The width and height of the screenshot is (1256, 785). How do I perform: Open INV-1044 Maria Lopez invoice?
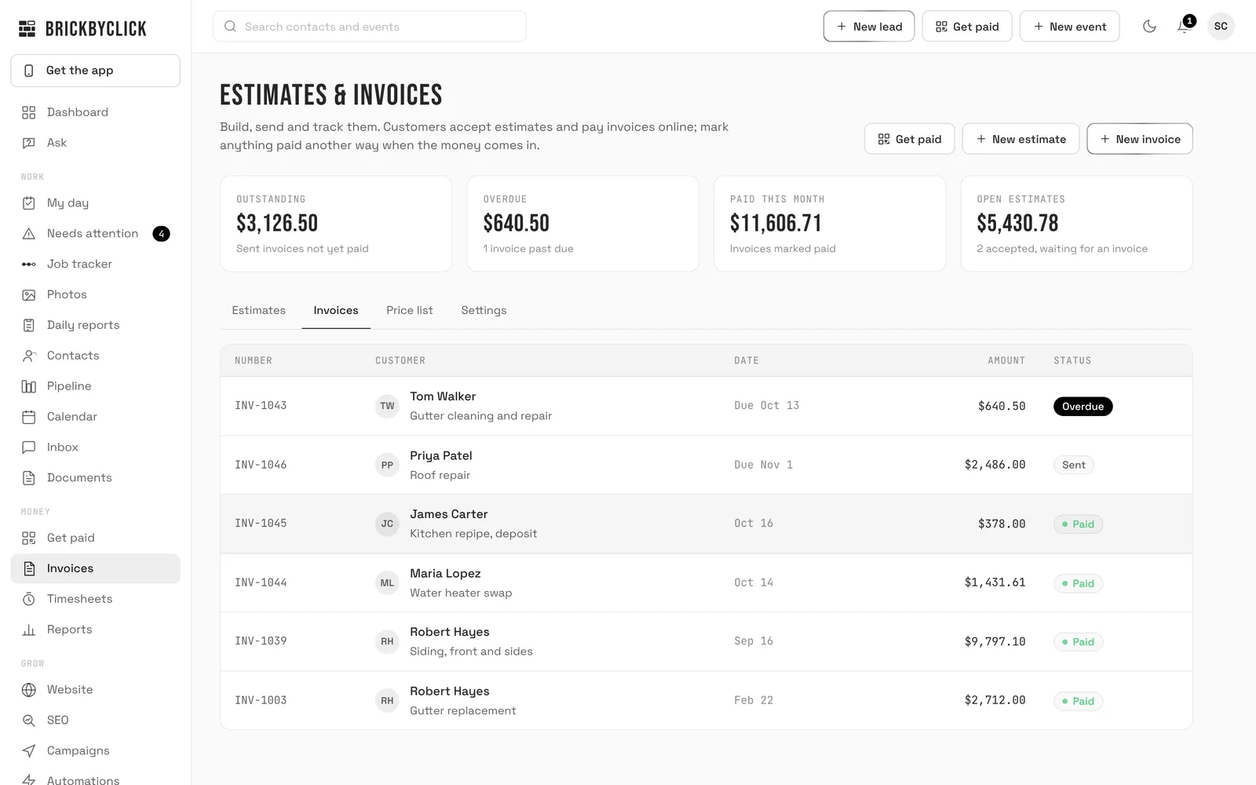coord(706,582)
